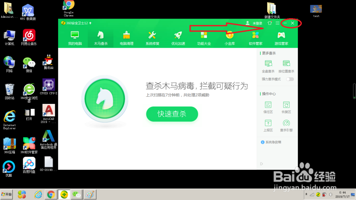This screenshot has height=200, width=356.
Task: Open 新建文件夹 on the desktop
Action: click(272, 10)
